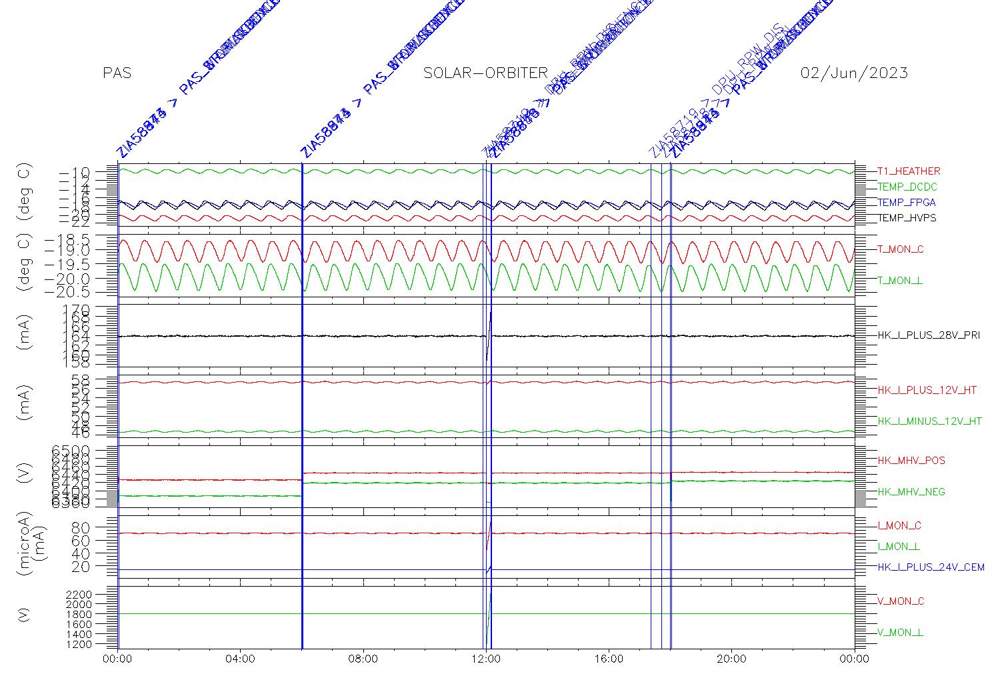Select the I_MON_C legend label
This screenshot has height=680, width=1008.
[899, 526]
